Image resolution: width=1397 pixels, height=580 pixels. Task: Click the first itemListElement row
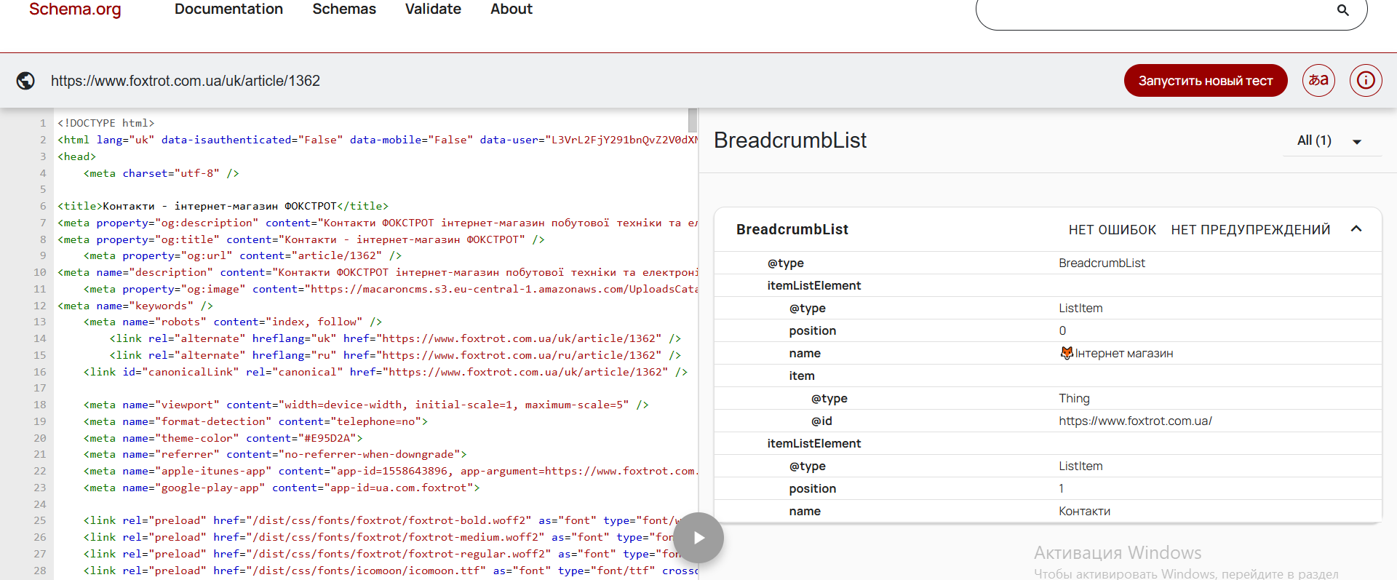(x=1048, y=286)
